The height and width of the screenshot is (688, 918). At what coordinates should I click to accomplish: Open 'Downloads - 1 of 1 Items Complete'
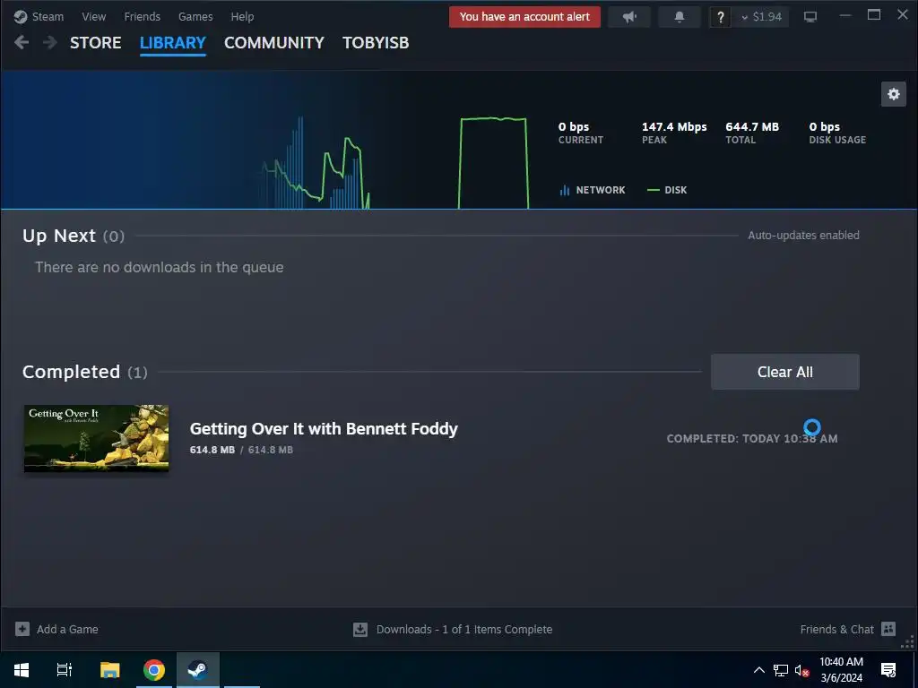(x=464, y=630)
